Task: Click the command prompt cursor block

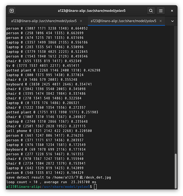Action: point(95,187)
